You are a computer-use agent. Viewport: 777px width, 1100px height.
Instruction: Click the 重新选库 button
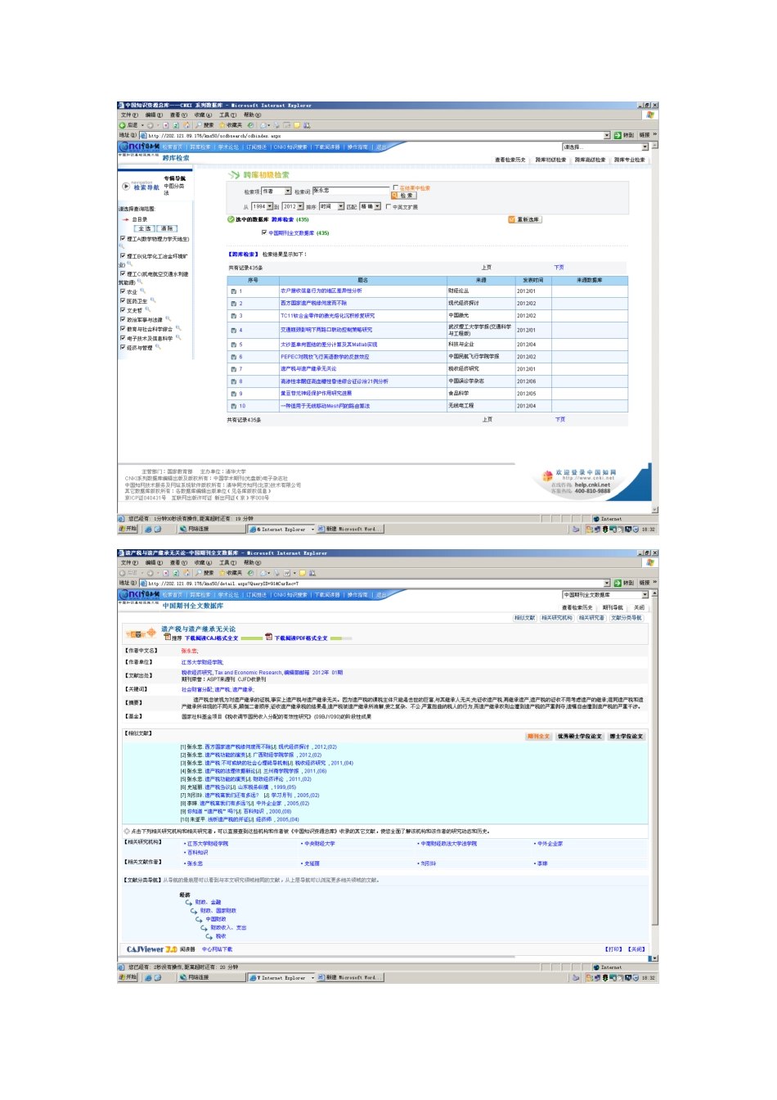click(x=525, y=219)
